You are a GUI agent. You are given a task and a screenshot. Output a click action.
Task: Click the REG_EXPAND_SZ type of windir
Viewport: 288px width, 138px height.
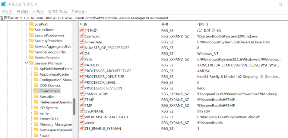coord(175,123)
